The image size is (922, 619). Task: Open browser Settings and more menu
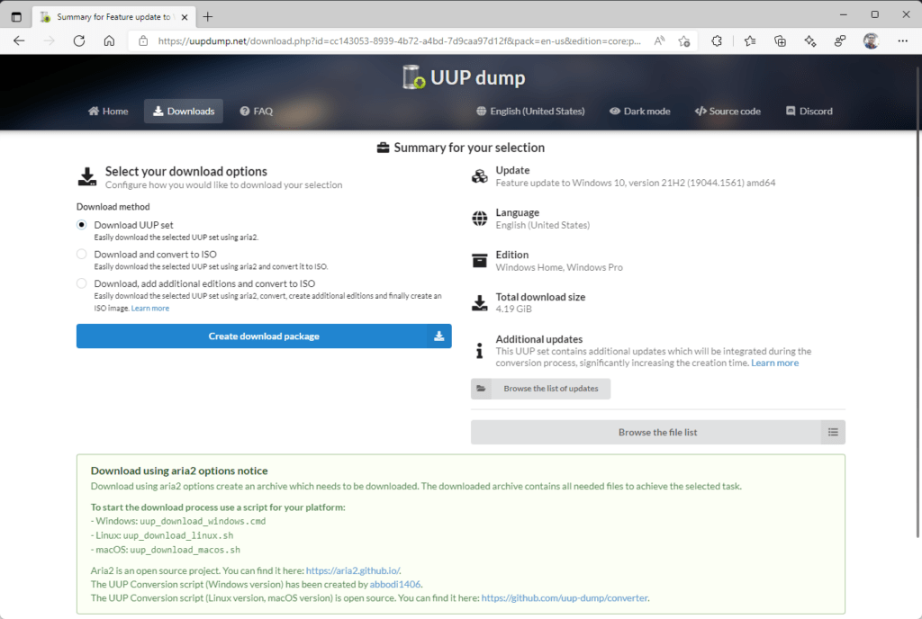point(903,40)
